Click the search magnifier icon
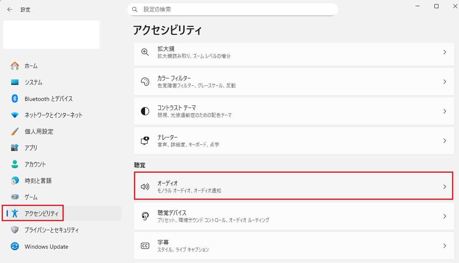459x263 pixels. [135, 9]
